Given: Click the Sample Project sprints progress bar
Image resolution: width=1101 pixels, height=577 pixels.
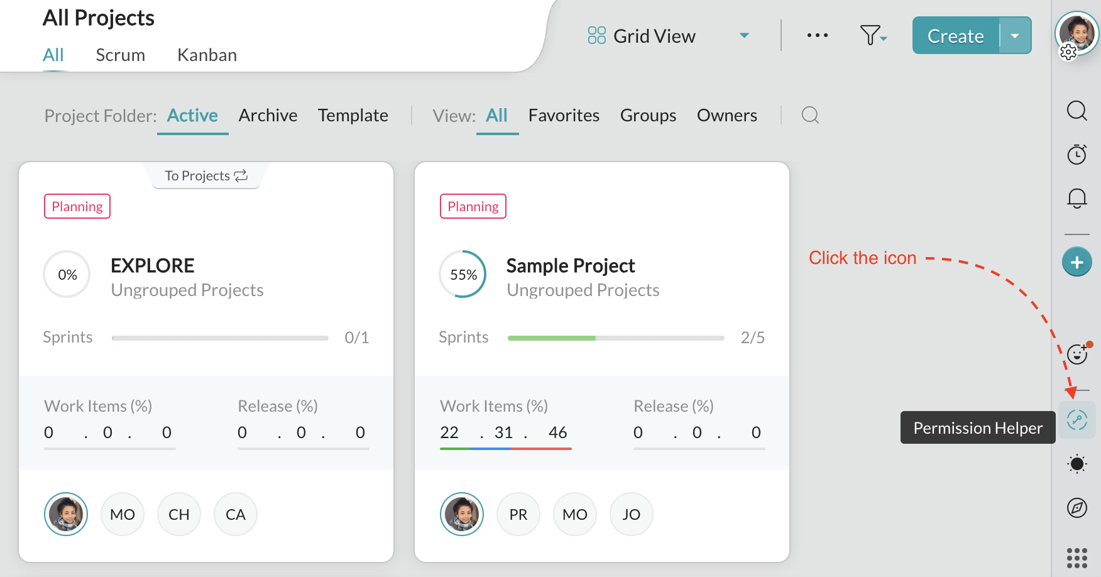Looking at the screenshot, I should coord(615,338).
